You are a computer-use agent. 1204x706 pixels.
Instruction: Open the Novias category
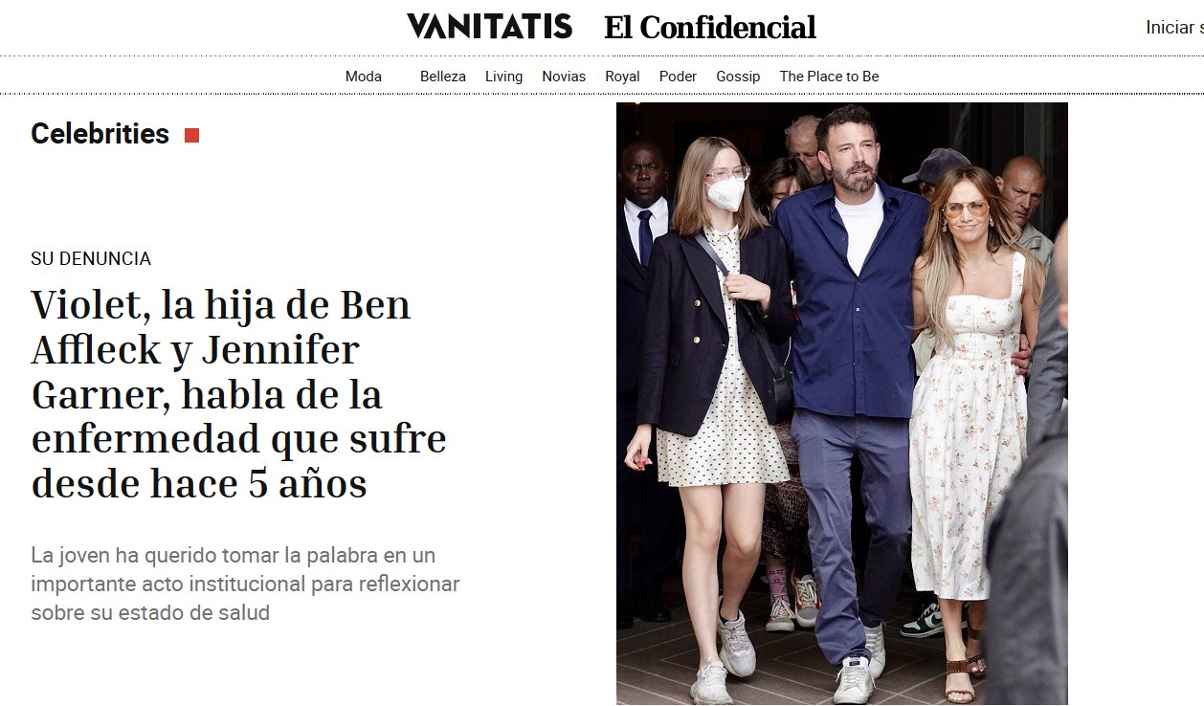coord(564,77)
